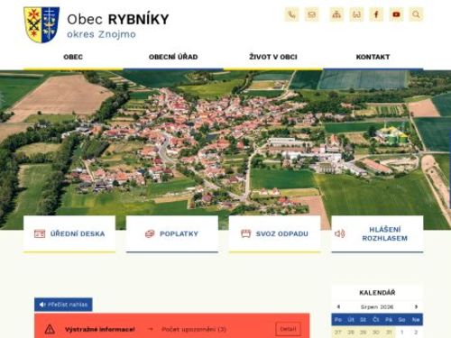Open the OBEC menu item
This screenshot has height=338, width=451.
coord(73,57)
